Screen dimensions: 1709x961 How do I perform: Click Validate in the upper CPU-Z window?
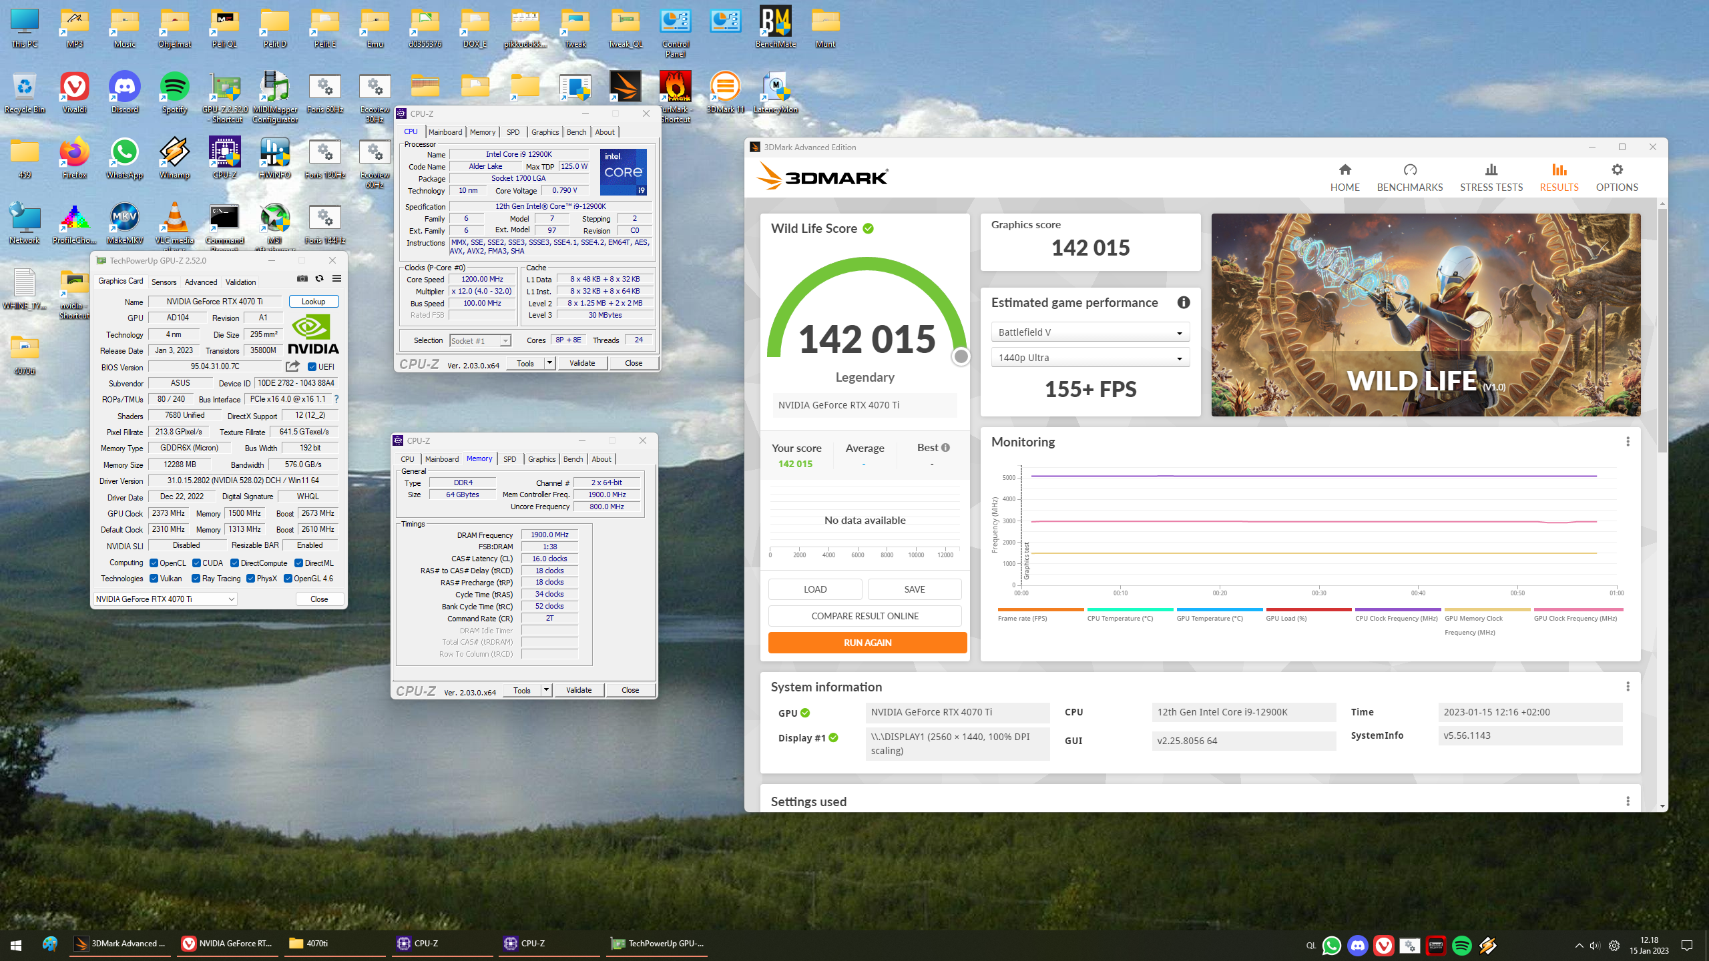point(582,363)
